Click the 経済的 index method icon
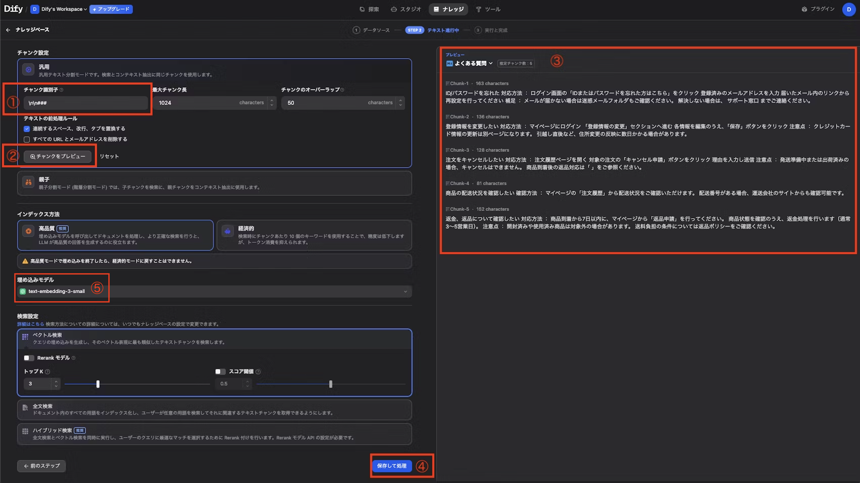Image resolution: width=860 pixels, height=483 pixels. pyautogui.click(x=228, y=231)
